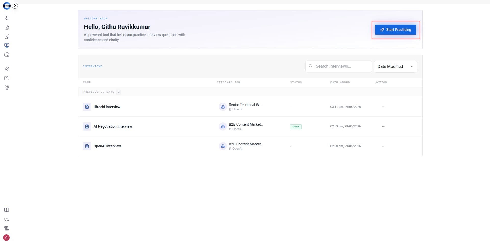Click the 02:50 pm, 29/05/2026 date
The width and height of the screenshot is (490, 245).
point(346,146)
